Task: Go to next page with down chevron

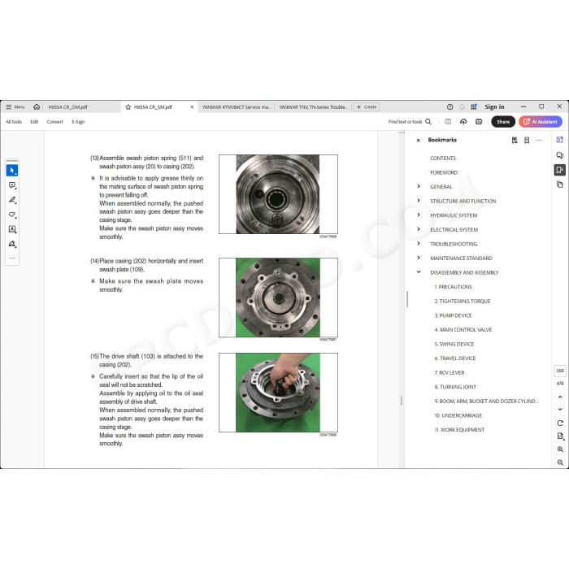Action: click(560, 410)
